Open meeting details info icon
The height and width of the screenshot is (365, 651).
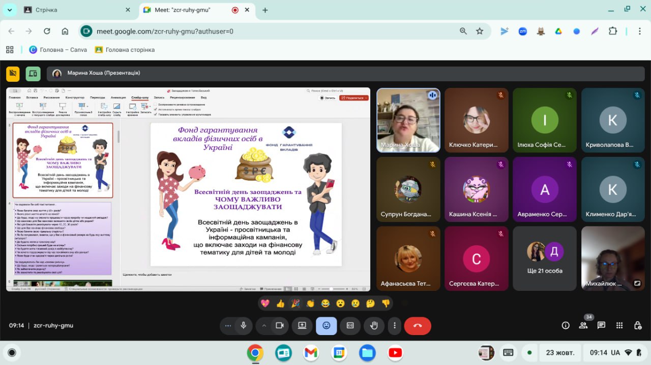coord(565,325)
